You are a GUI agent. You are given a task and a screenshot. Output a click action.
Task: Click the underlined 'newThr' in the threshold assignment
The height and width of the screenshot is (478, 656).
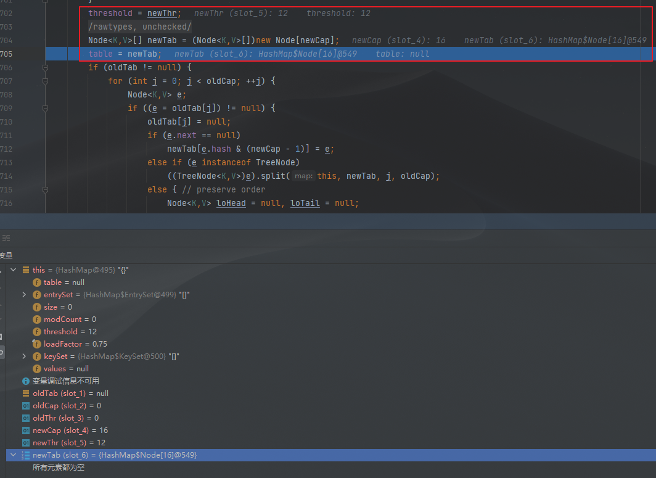pos(162,14)
